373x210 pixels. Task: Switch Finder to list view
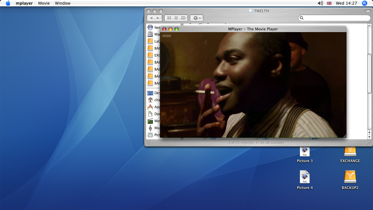(x=176, y=18)
